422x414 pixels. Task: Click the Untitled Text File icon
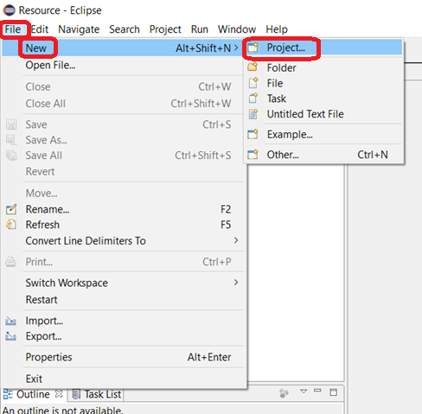click(253, 114)
